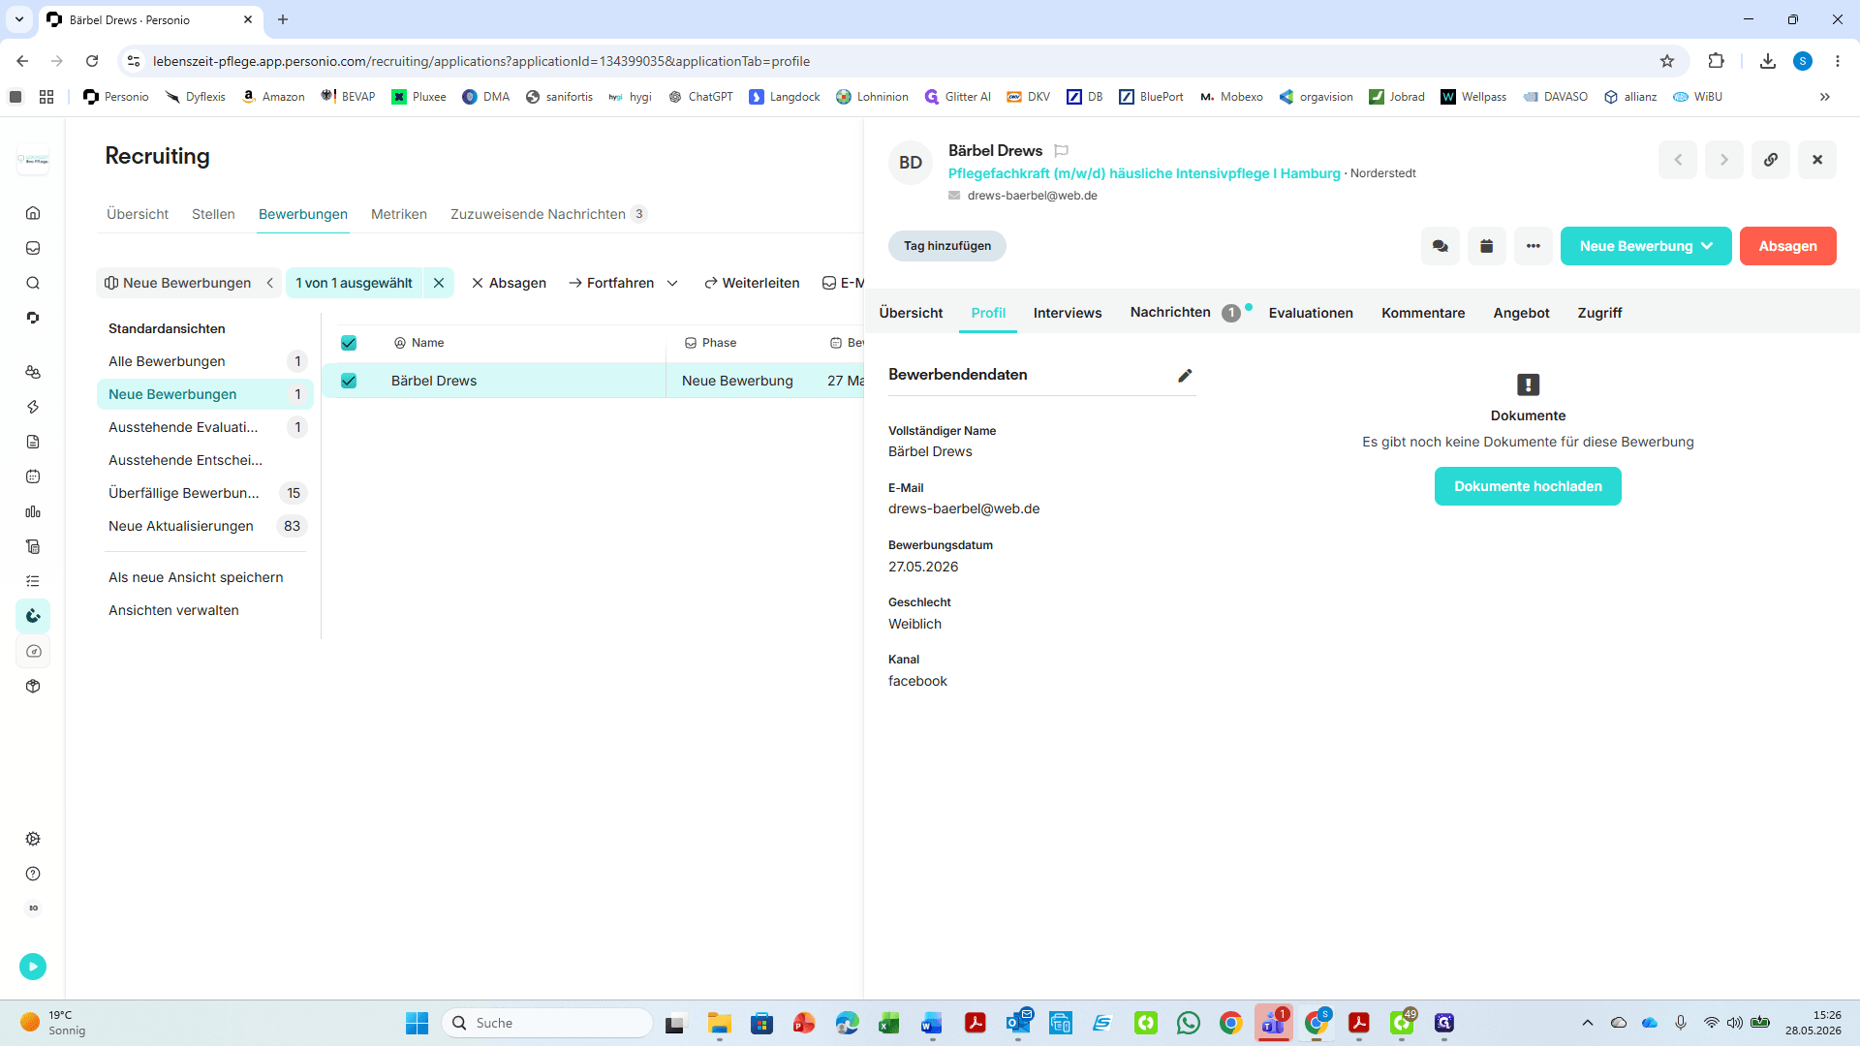Switch to the Evaluationen tab
Image resolution: width=1860 pixels, height=1046 pixels.
point(1311,313)
